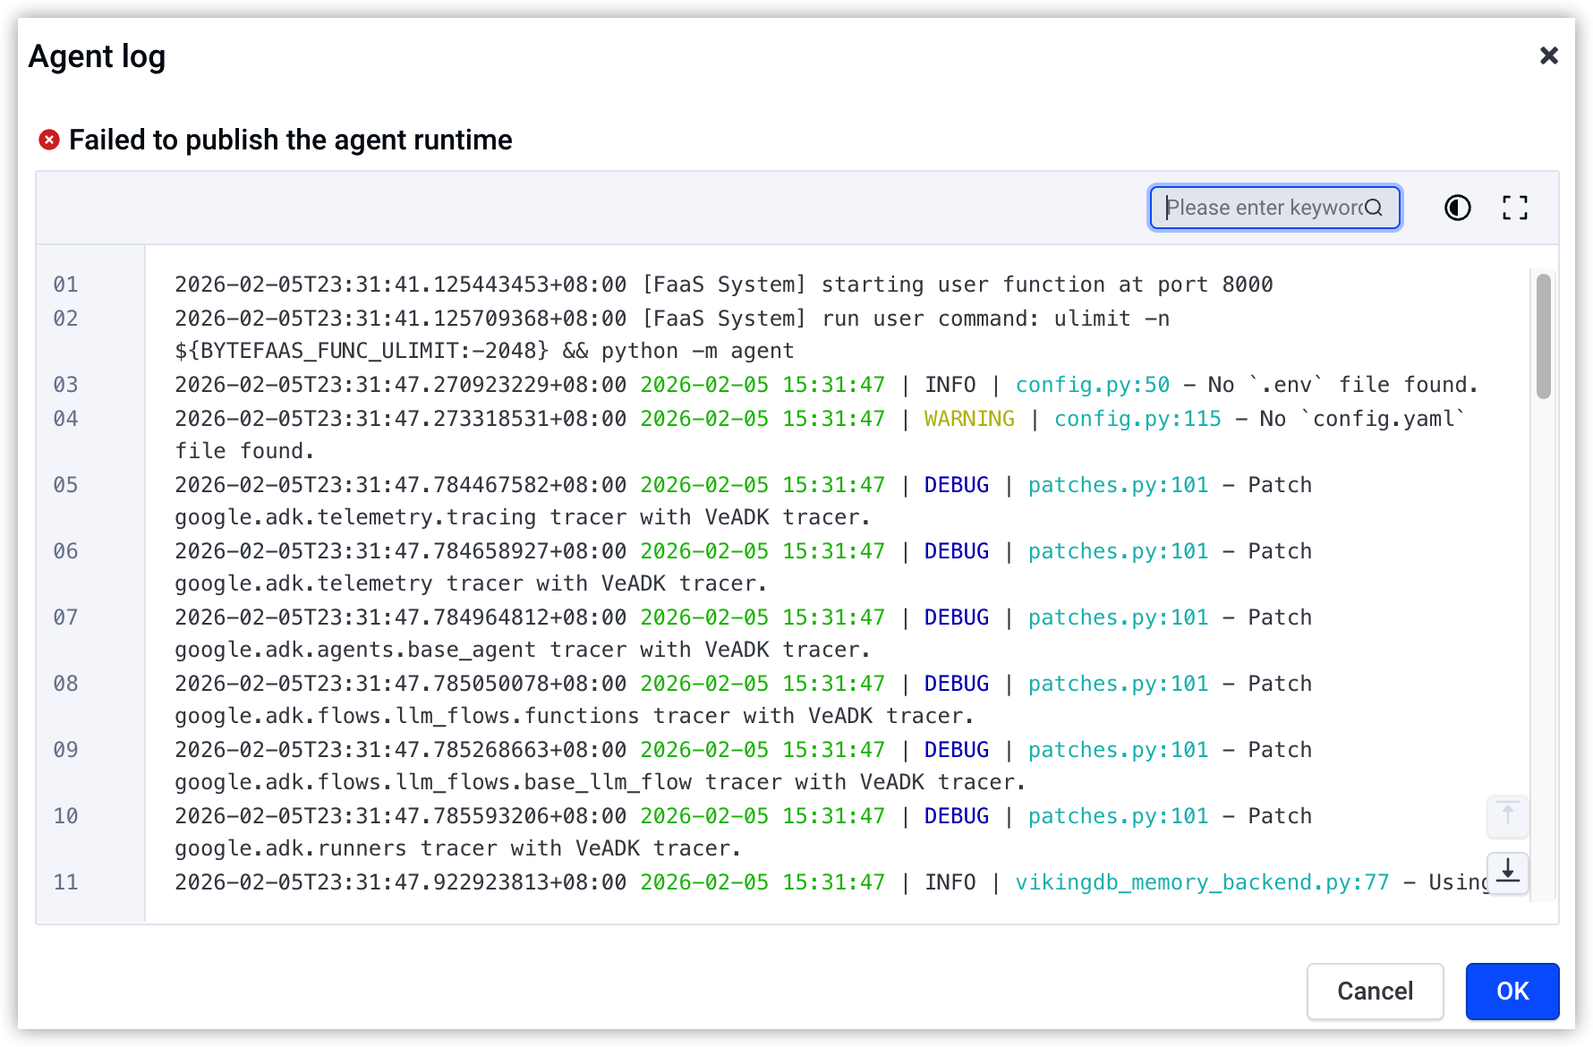
Task: Click the keyword search field
Action: tap(1274, 208)
